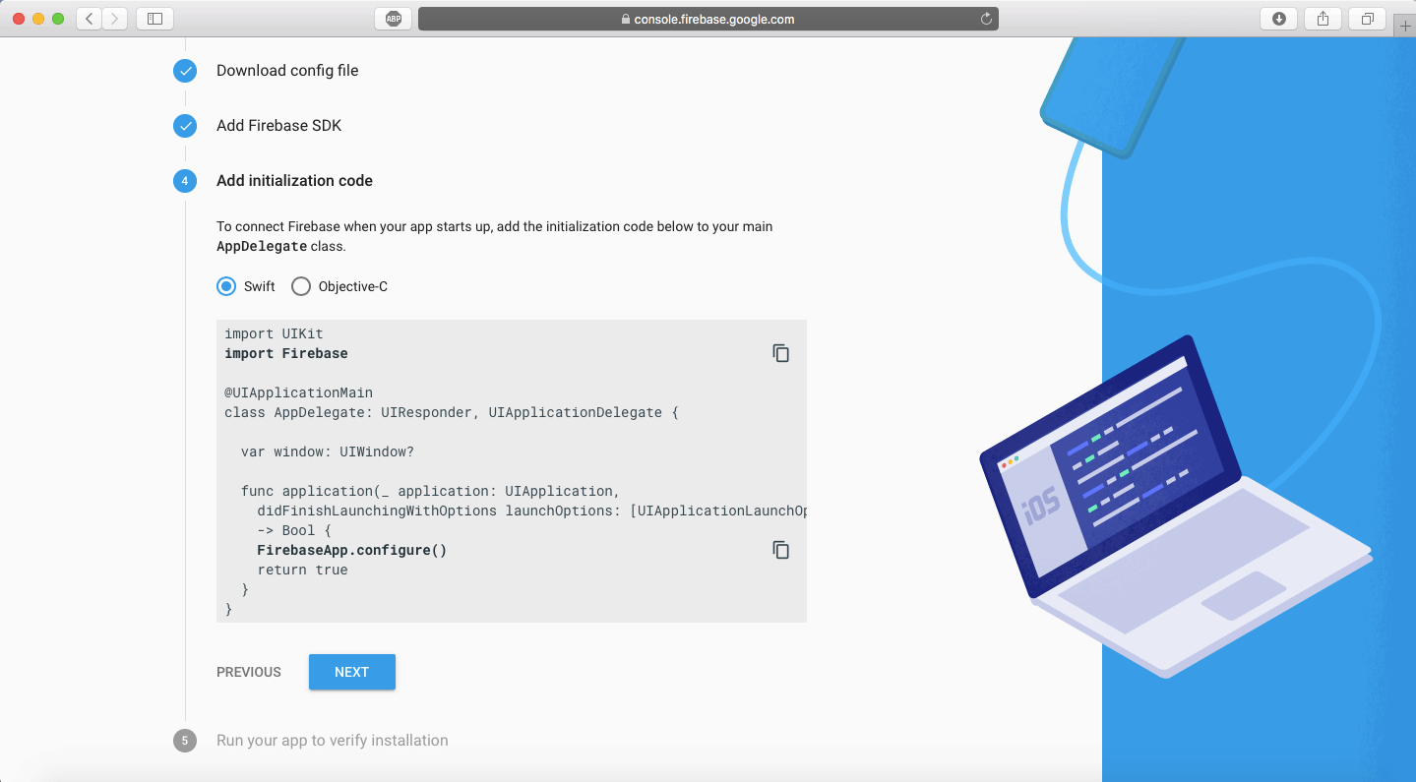This screenshot has height=782, width=1416.
Task: Click Safari back navigation arrow
Action: [x=90, y=19]
